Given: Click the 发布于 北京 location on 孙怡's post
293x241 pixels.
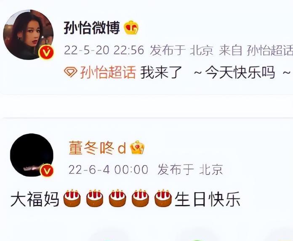Looking at the screenshot, I should tap(181, 50).
